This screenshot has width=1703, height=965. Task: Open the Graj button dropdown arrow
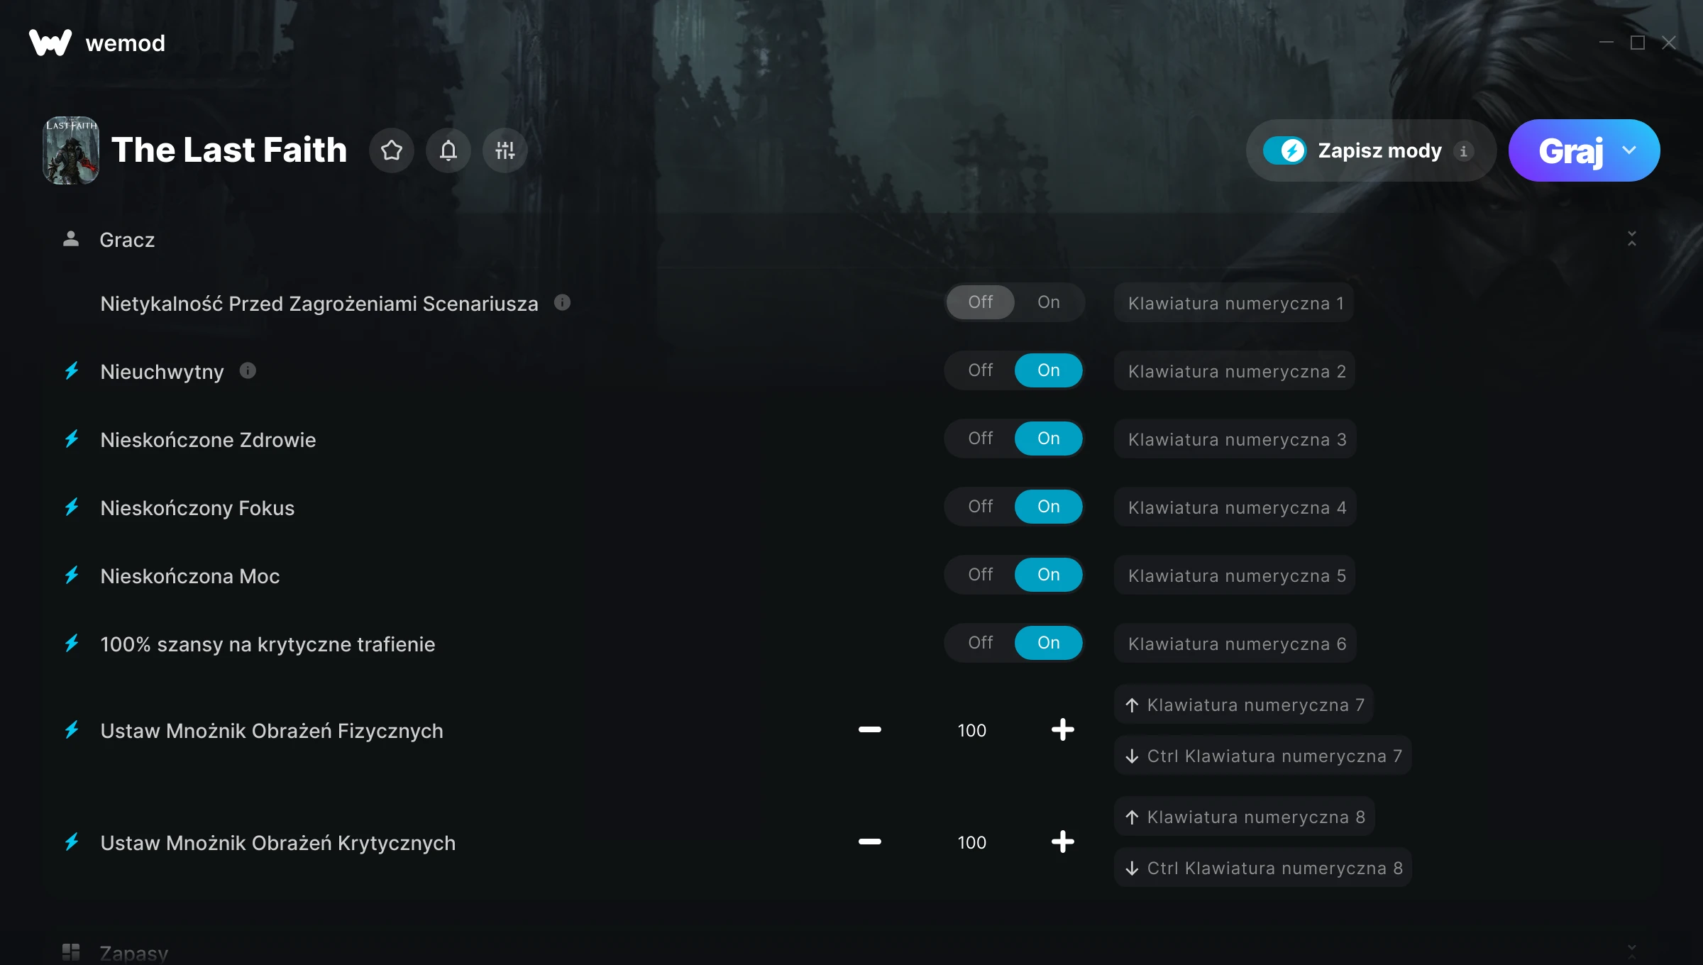[x=1629, y=150]
